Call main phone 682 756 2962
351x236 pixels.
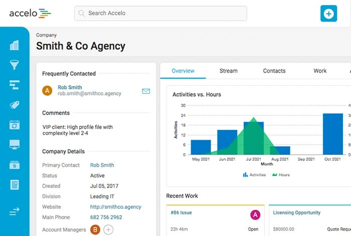coord(106,217)
